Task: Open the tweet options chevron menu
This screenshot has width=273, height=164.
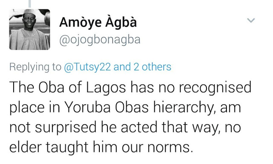Action: point(251,20)
